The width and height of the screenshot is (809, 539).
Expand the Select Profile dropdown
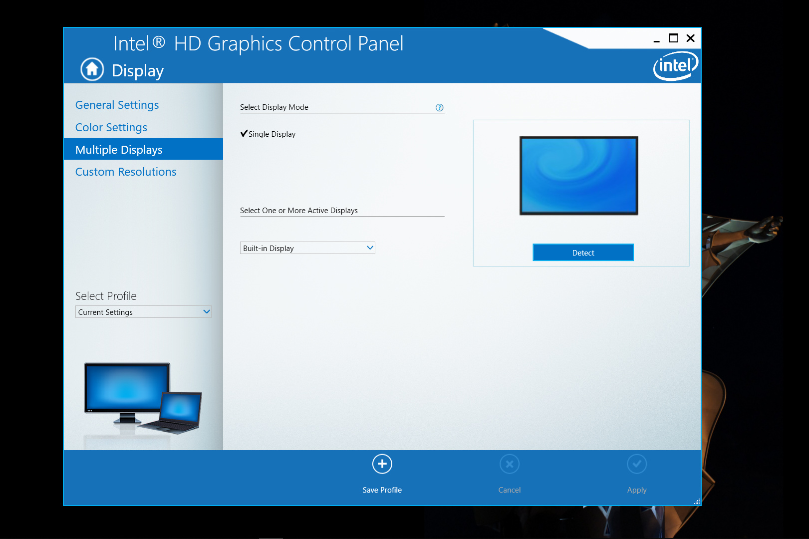tap(143, 312)
